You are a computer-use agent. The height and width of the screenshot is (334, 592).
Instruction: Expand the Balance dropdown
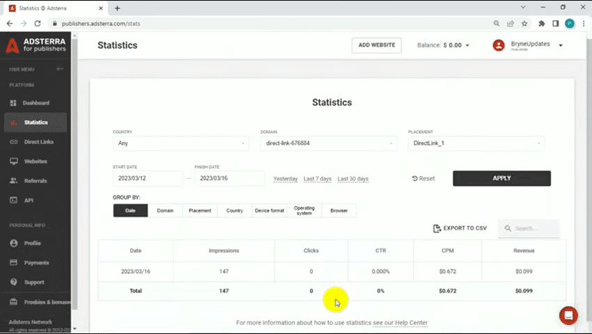tap(443, 45)
